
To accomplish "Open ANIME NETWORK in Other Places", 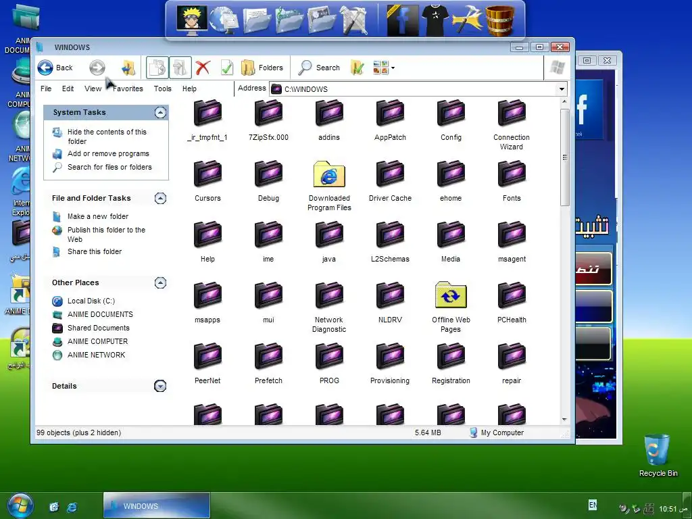I will click(x=96, y=355).
